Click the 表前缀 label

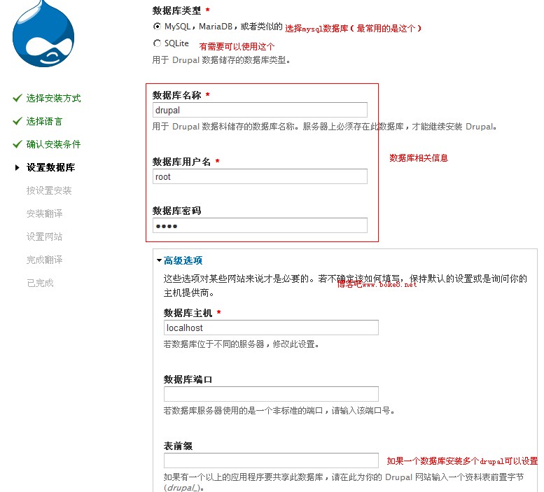[178, 446]
